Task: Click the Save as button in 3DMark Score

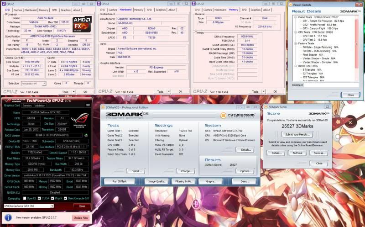Action: (x=319, y=153)
